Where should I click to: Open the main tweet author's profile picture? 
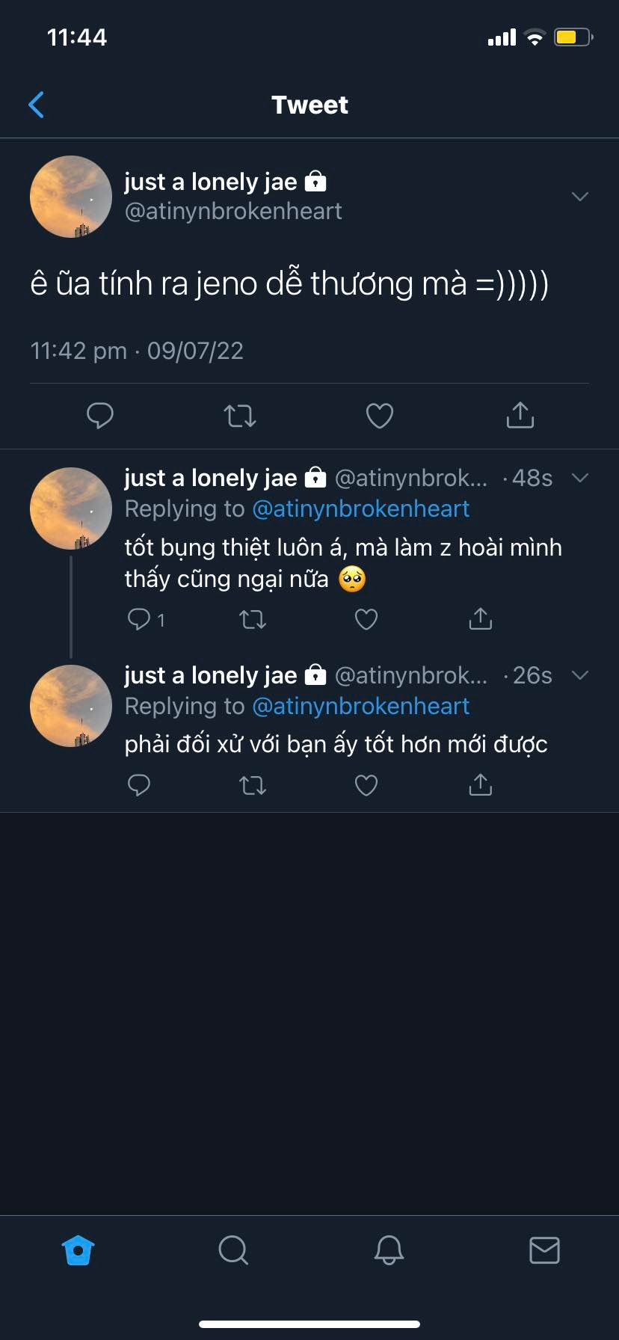pyautogui.click(x=71, y=197)
